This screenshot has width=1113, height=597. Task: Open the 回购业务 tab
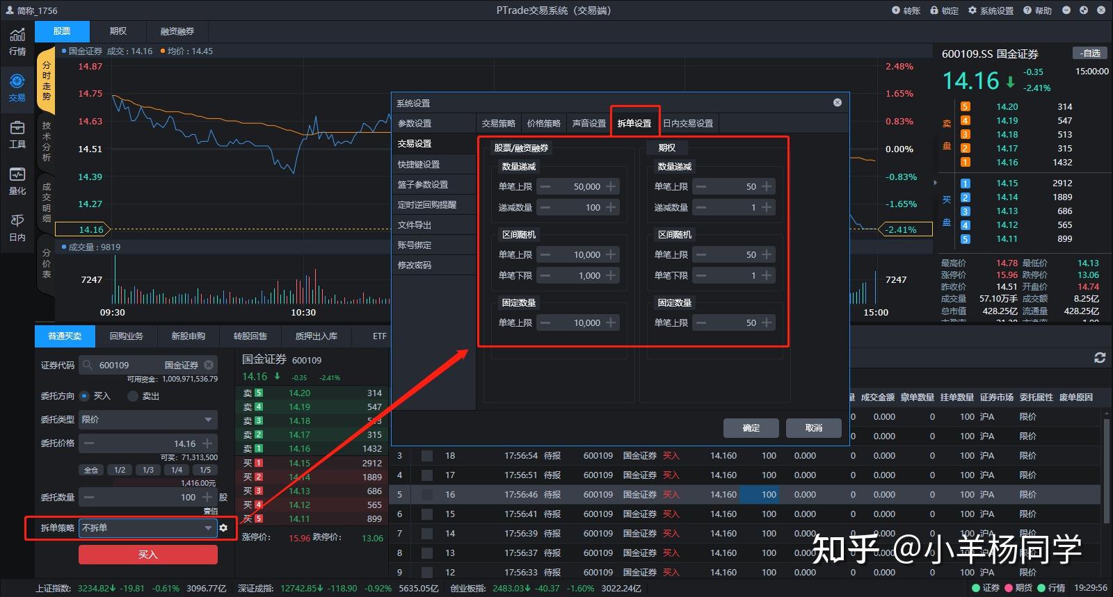click(126, 336)
